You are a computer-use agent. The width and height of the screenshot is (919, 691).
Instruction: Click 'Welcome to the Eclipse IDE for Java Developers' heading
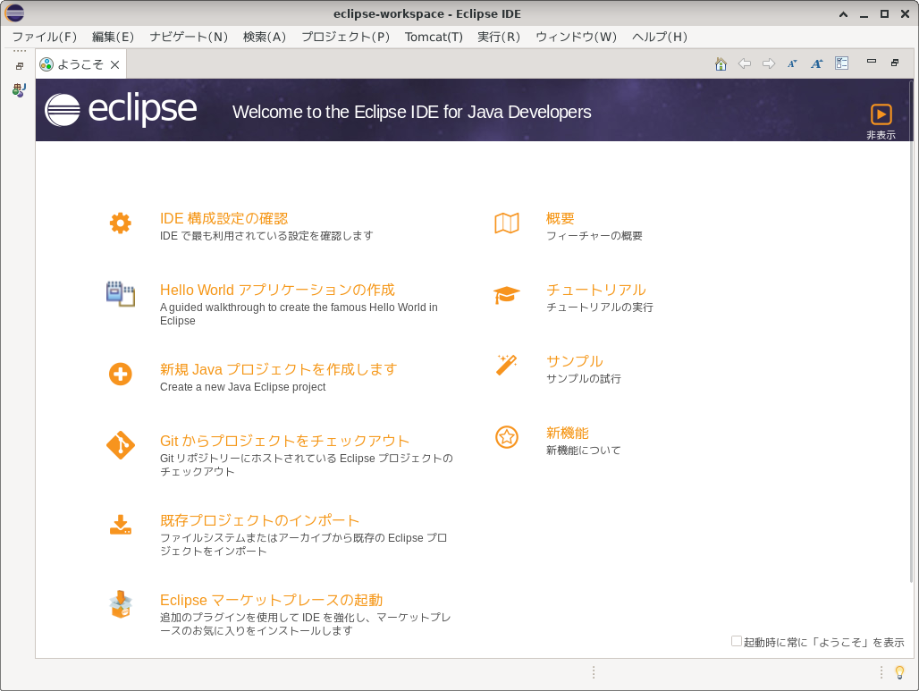pyautogui.click(x=412, y=112)
